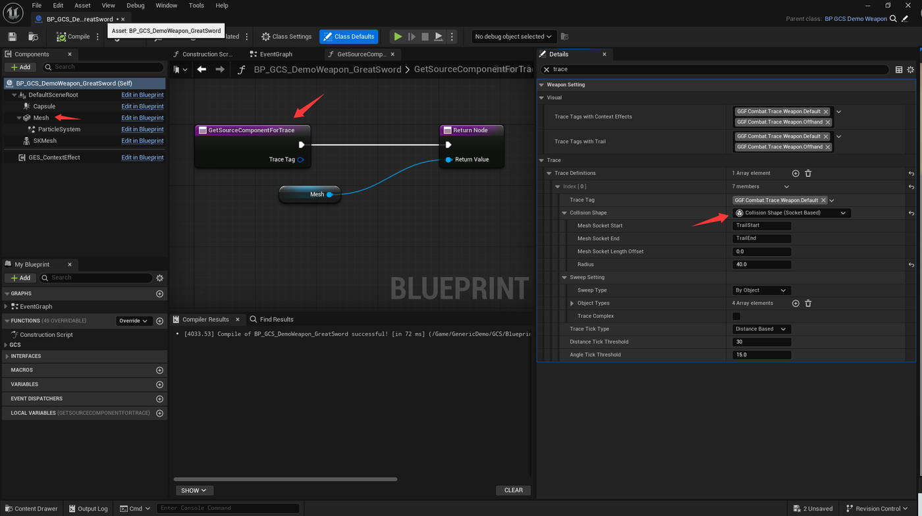
Task: Start Play in Editor with the green arrow
Action: pyautogui.click(x=398, y=37)
